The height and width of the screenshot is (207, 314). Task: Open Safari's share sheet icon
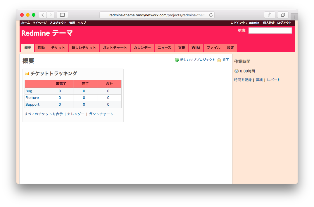[x=270, y=15]
